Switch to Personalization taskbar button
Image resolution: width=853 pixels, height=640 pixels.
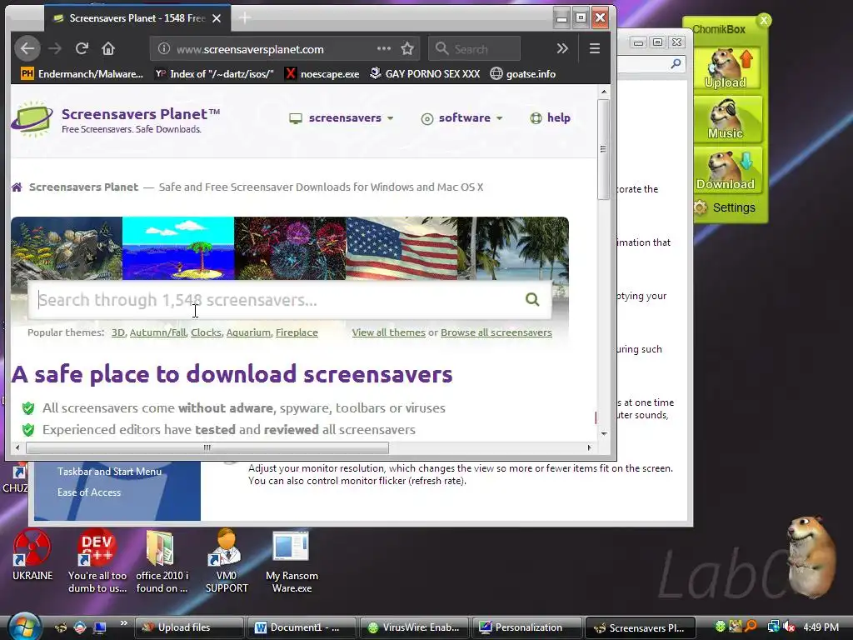pyautogui.click(x=527, y=627)
